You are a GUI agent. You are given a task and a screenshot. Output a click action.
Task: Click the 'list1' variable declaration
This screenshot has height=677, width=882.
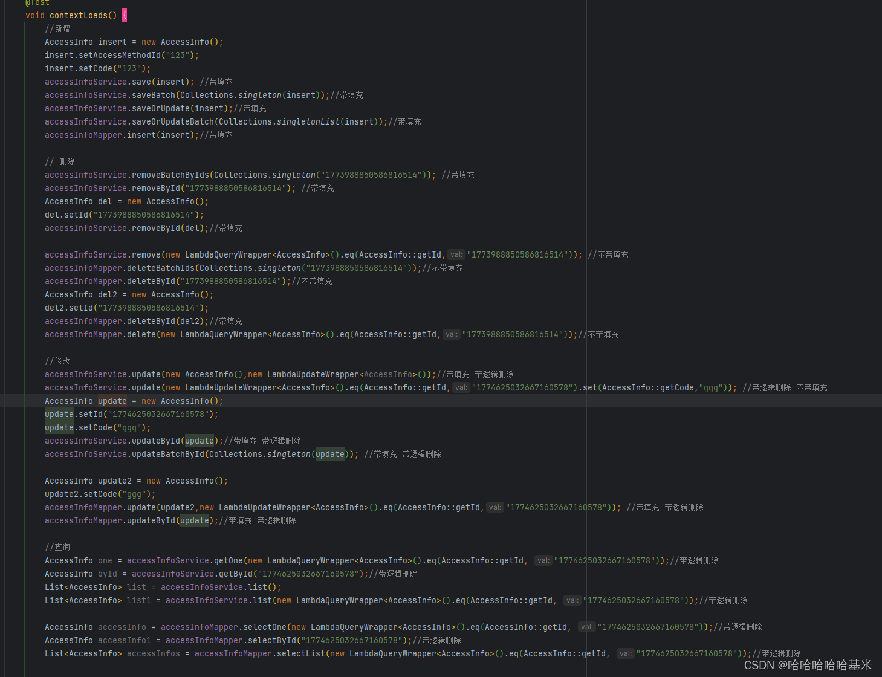point(139,600)
